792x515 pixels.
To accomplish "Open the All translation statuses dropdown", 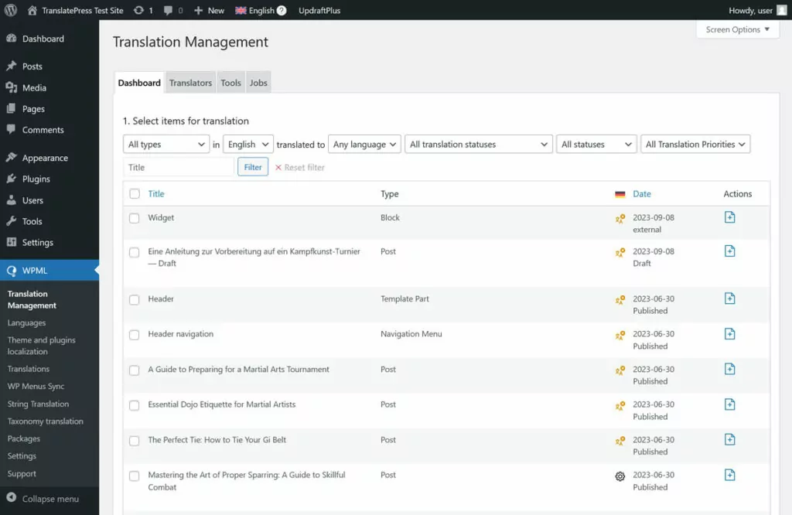I will coord(478,144).
